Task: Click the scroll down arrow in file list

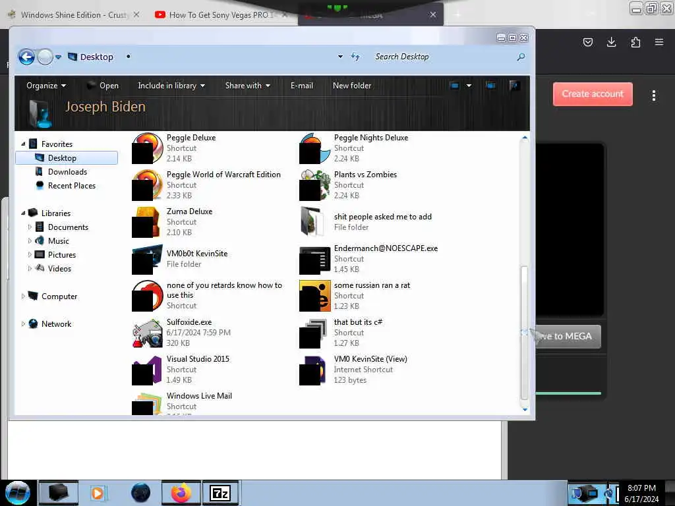Action: pyautogui.click(x=525, y=409)
